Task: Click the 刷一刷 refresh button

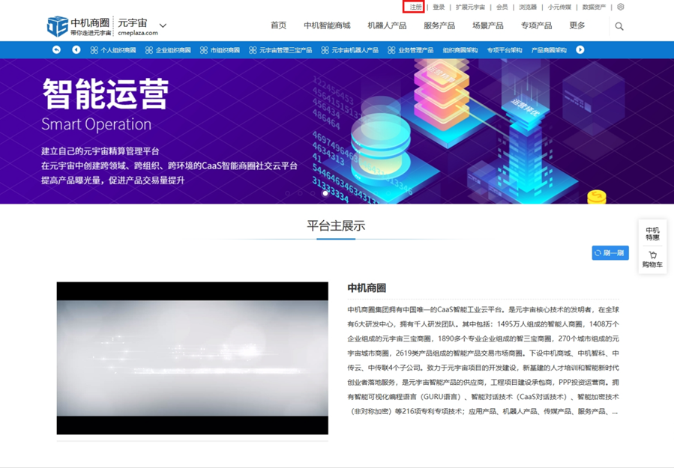Action: (610, 253)
